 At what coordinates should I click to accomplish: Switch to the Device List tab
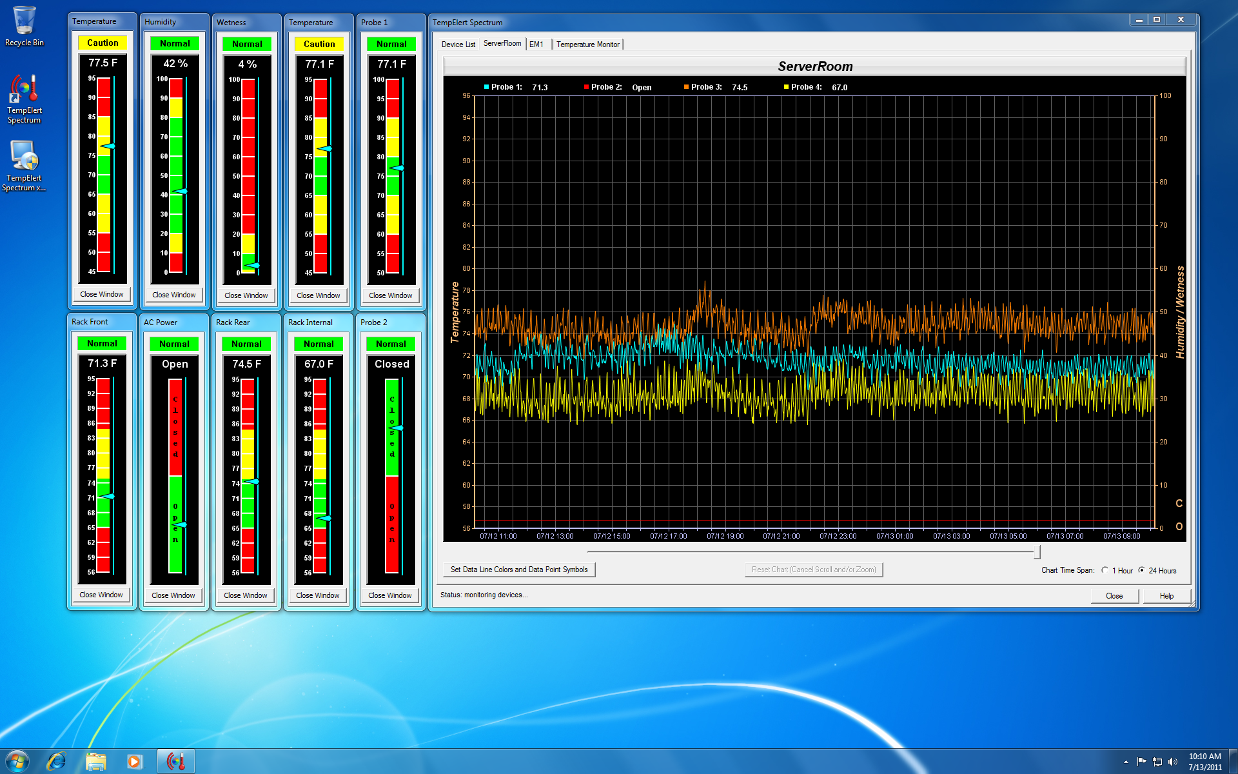(458, 45)
